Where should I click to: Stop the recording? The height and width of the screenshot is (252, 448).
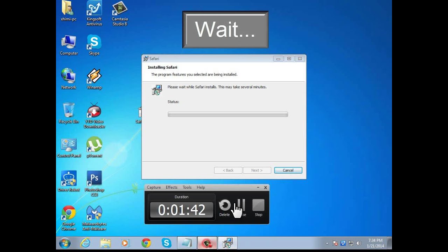pyautogui.click(x=258, y=208)
